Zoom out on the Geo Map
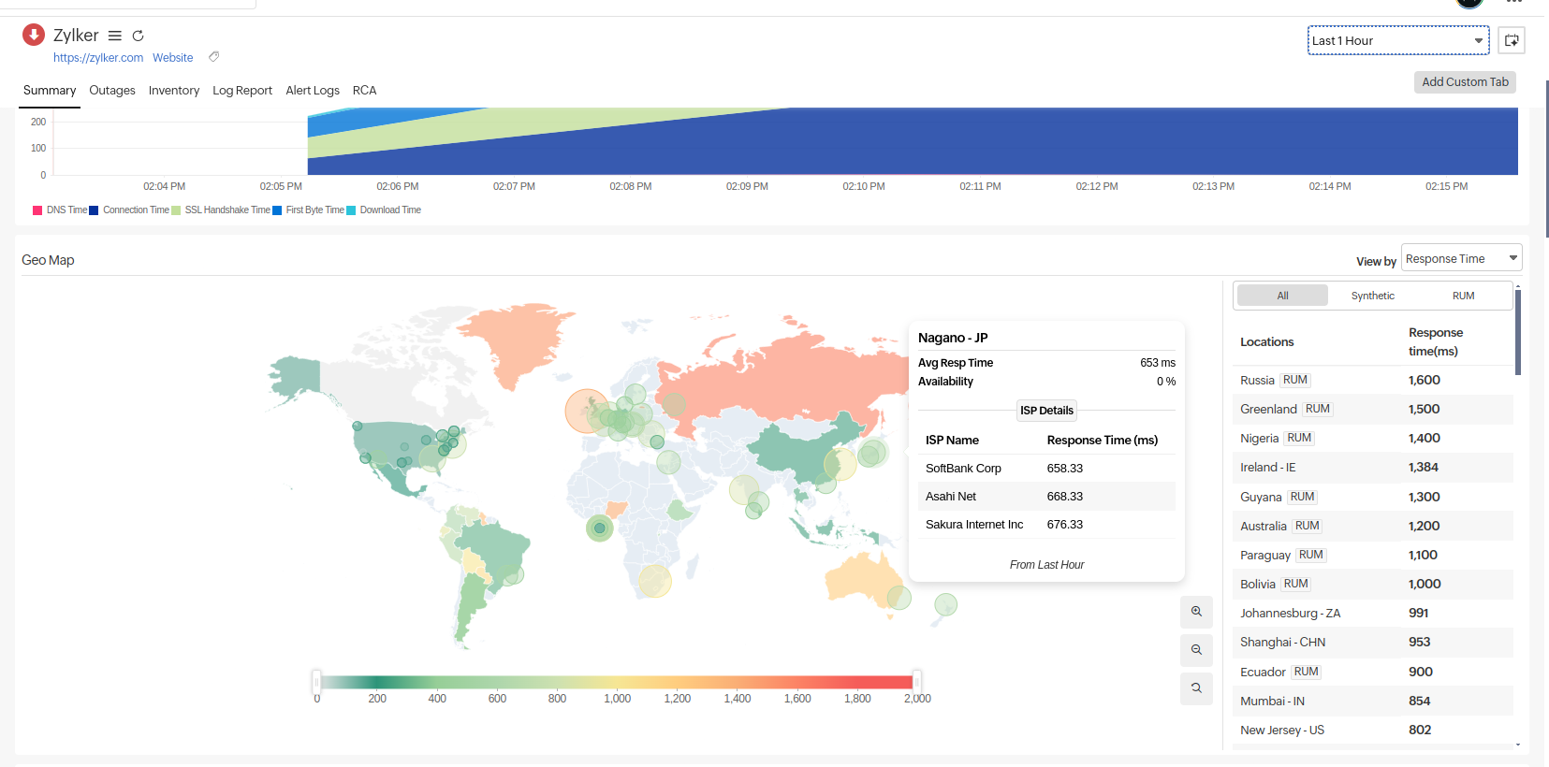The image size is (1549, 767). 1196,650
